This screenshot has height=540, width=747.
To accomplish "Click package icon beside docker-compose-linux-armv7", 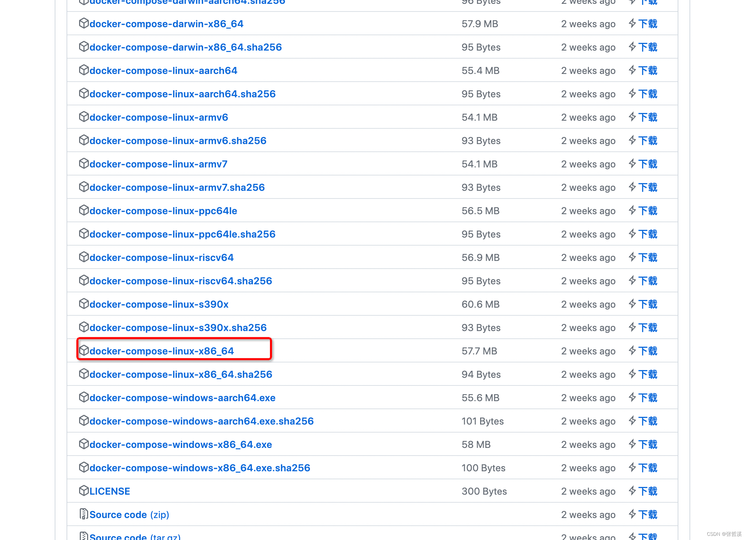I will [x=84, y=163].
